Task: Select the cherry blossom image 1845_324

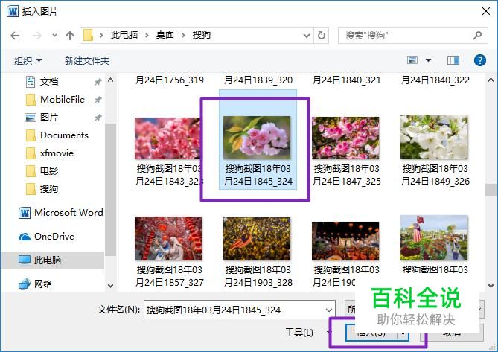Action: pyautogui.click(x=257, y=138)
